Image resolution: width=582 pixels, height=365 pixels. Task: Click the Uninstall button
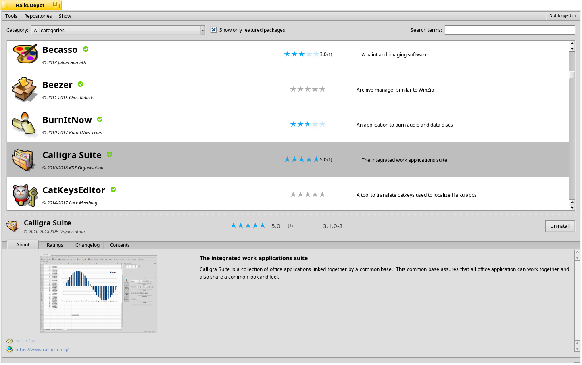pos(560,226)
